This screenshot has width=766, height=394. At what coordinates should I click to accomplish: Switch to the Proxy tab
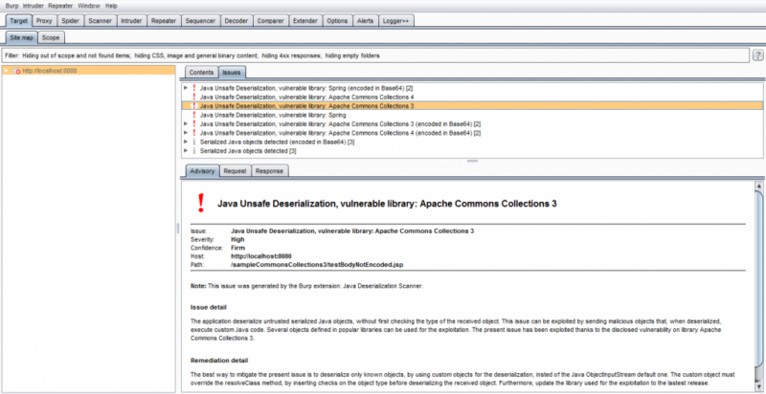click(44, 21)
